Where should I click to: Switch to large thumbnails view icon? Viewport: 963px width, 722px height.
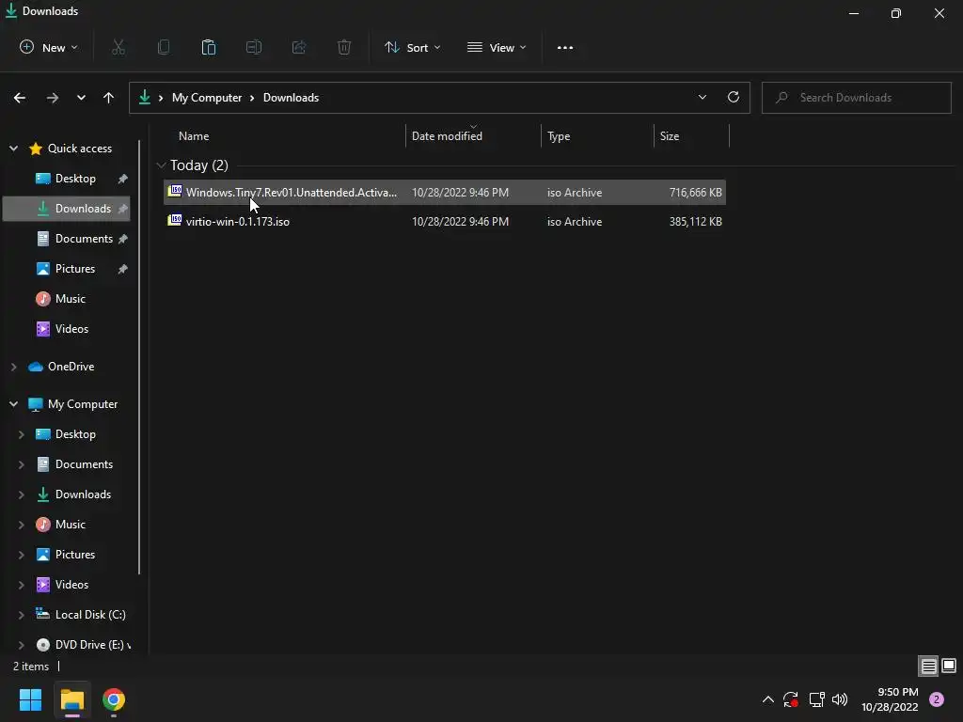[x=949, y=666]
